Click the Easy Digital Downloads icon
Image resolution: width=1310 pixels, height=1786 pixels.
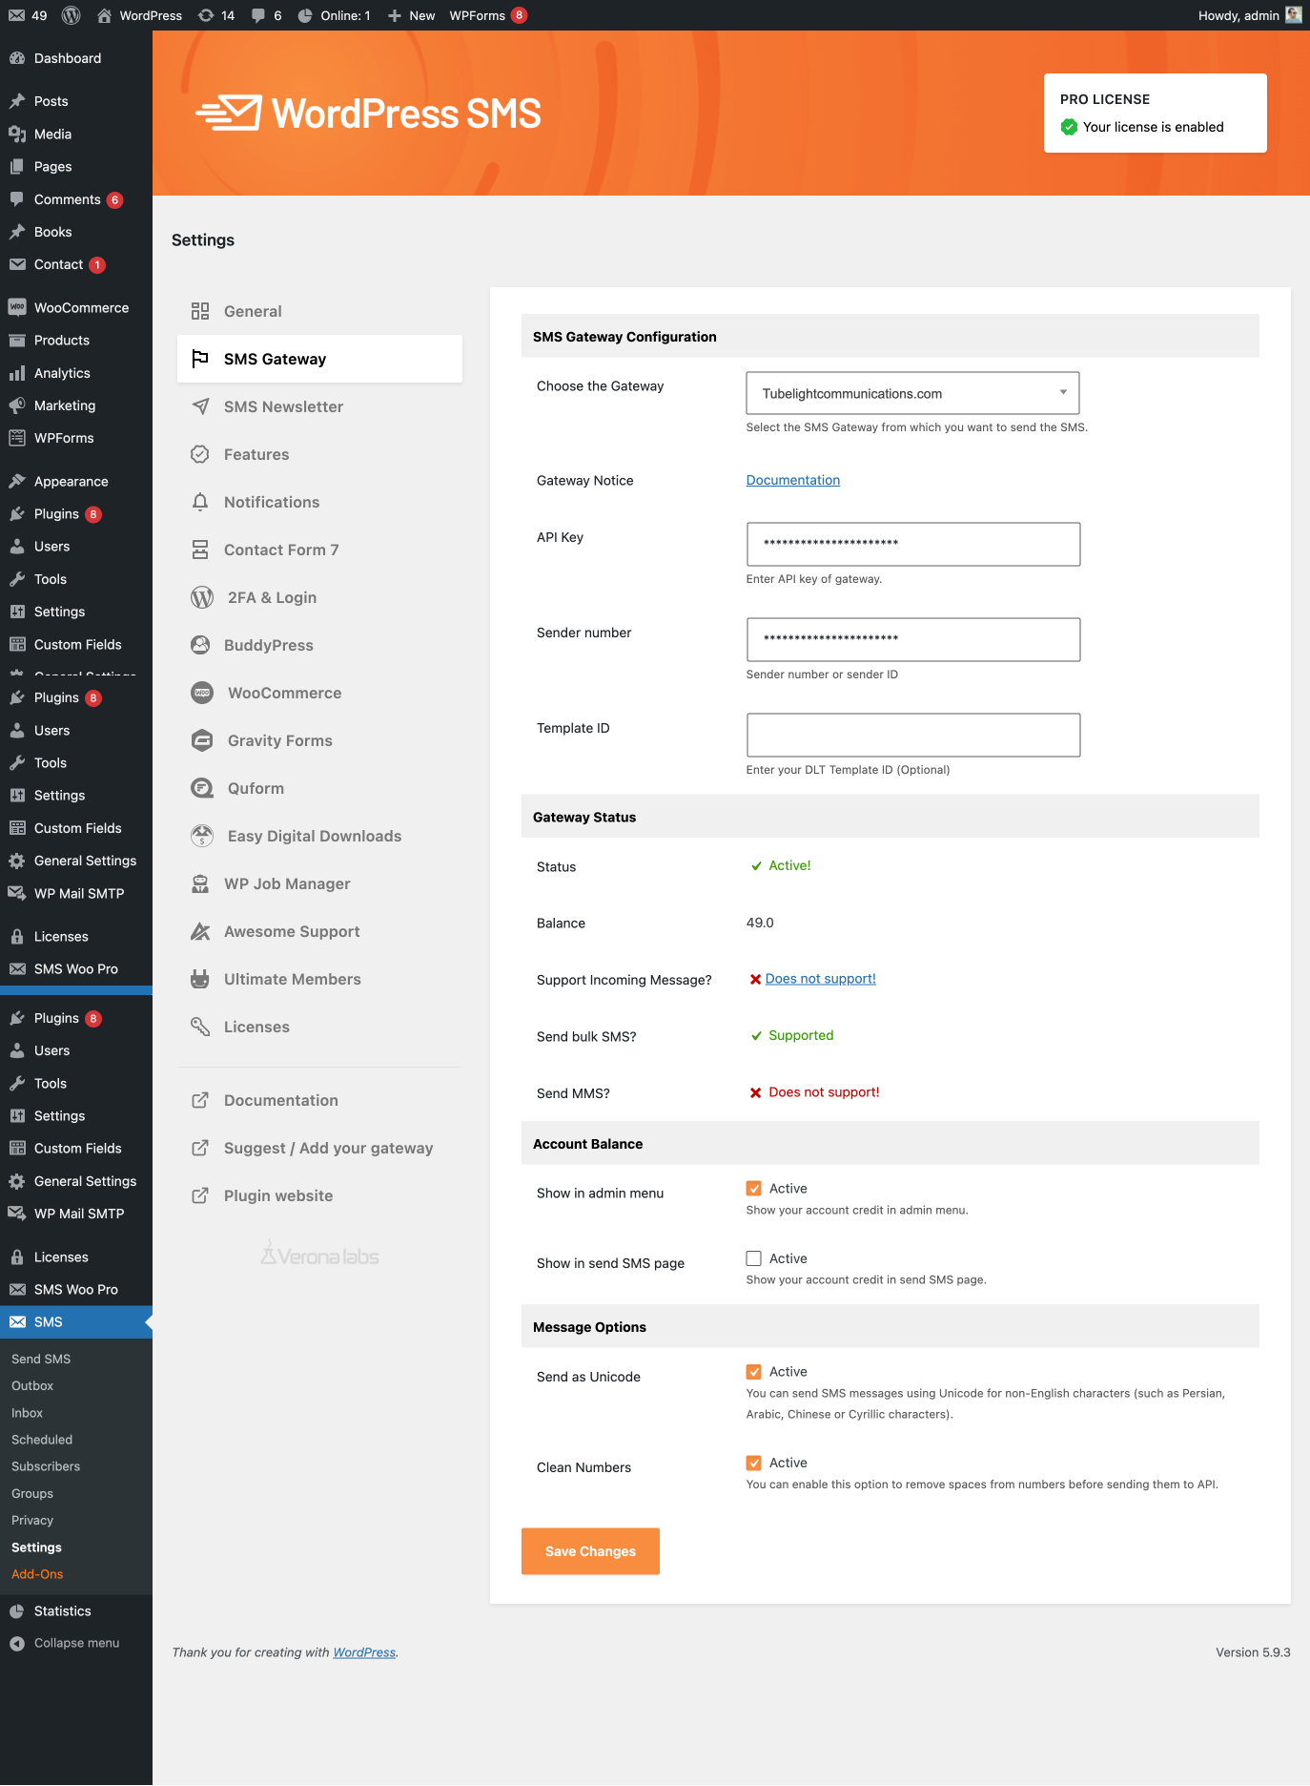click(x=202, y=836)
